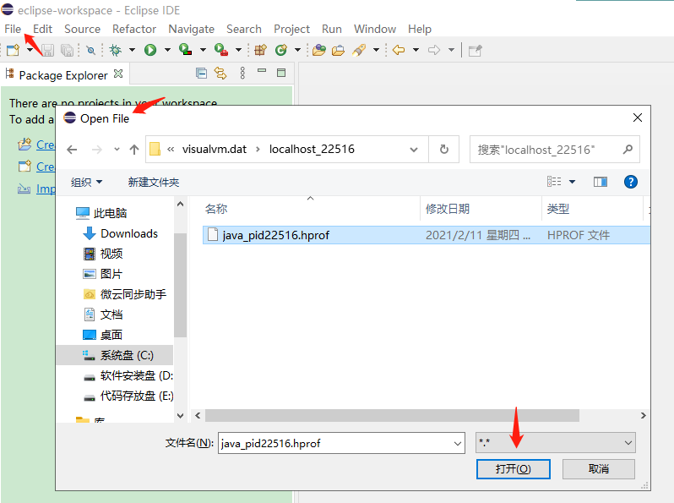
Task: Open the 组织 dropdown menu
Action: [86, 182]
